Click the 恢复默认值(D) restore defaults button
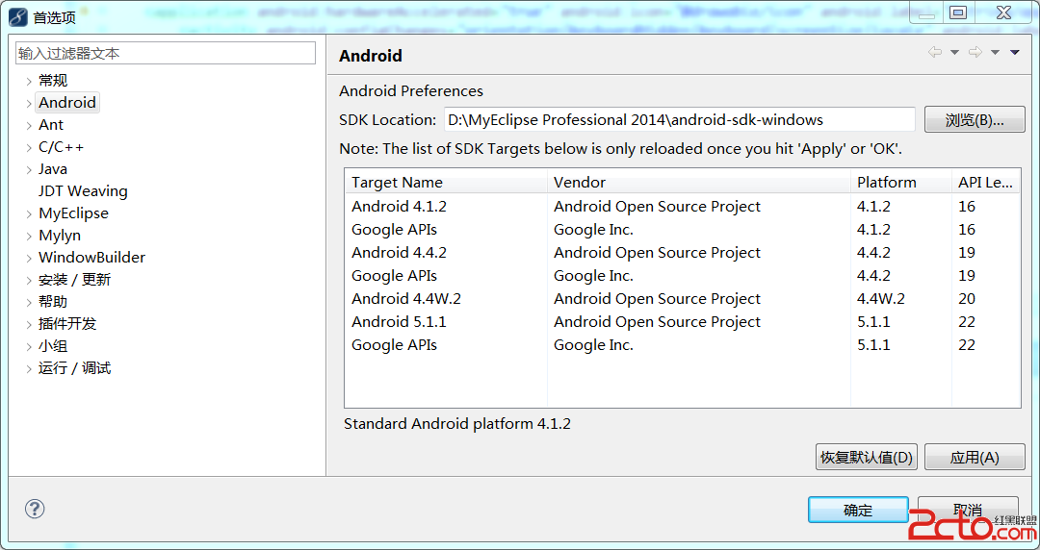The height and width of the screenshot is (550, 1040). tap(866, 458)
